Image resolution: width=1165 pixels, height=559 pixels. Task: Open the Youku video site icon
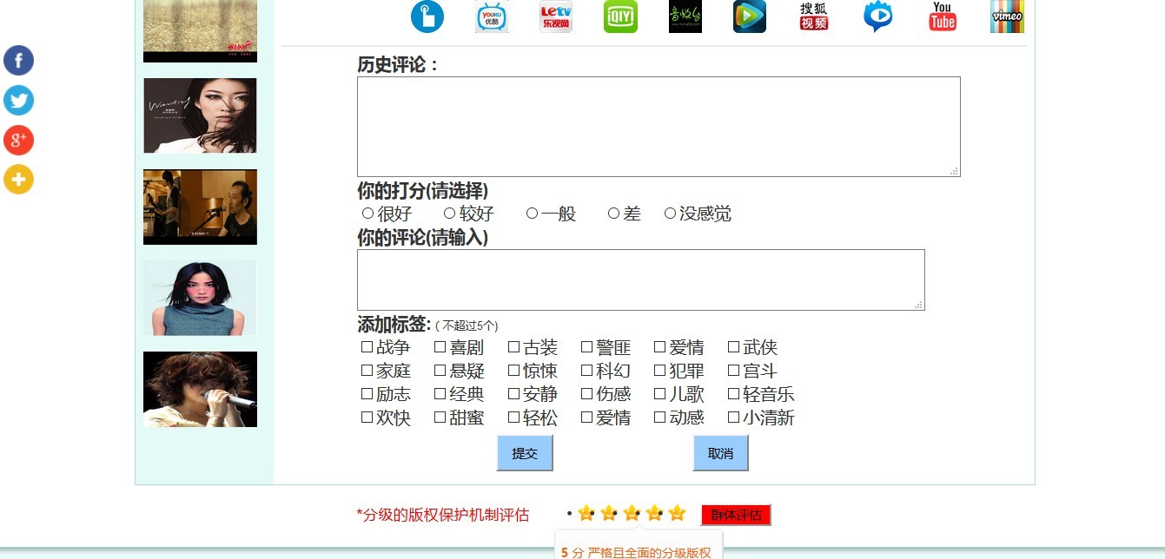click(492, 16)
